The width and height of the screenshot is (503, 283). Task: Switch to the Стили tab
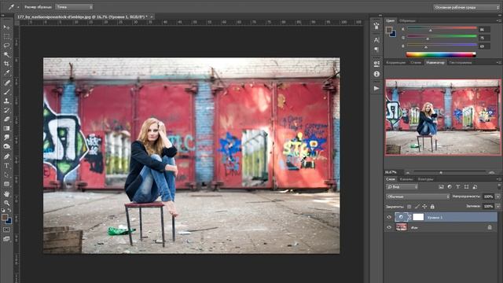pyautogui.click(x=416, y=63)
